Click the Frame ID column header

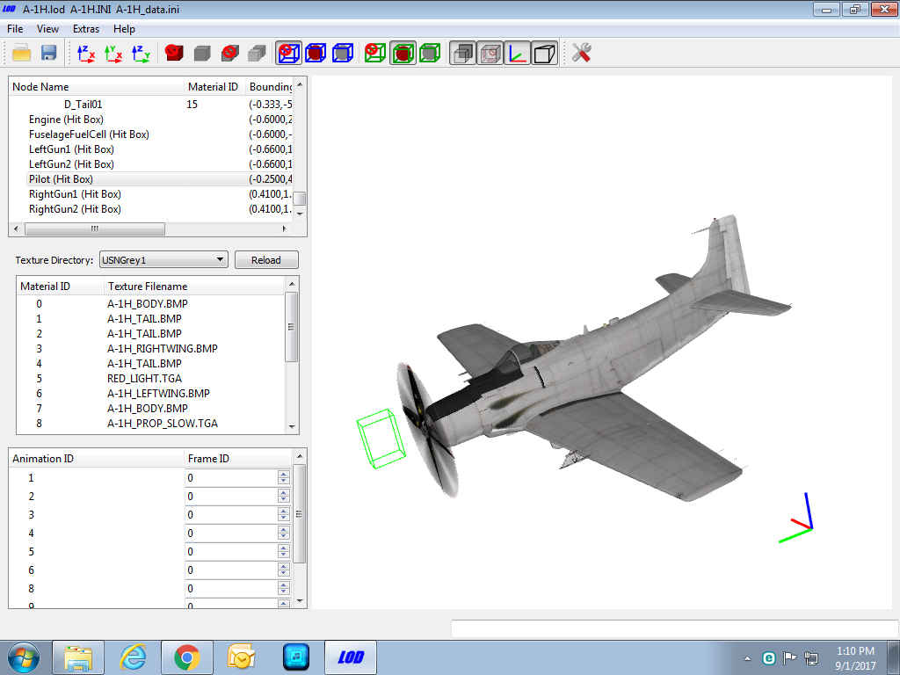coord(238,459)
